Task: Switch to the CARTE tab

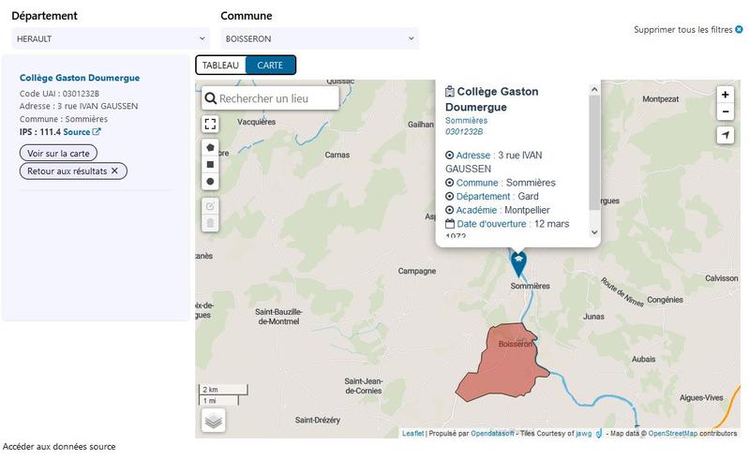Action: click(x=270, y=66)
